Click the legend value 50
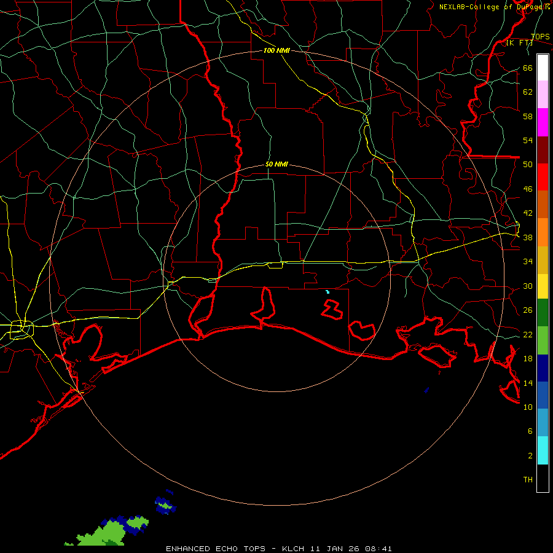Screen dimensions: 553x553 (528, 164)
